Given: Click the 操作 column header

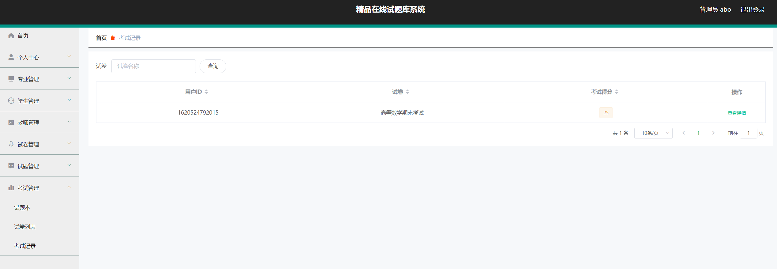Looking at the screenshot, I should pos(737,92).
